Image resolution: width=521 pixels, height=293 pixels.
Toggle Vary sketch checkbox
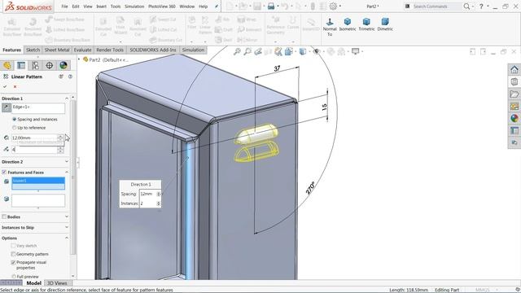click(x=13, y=246)
